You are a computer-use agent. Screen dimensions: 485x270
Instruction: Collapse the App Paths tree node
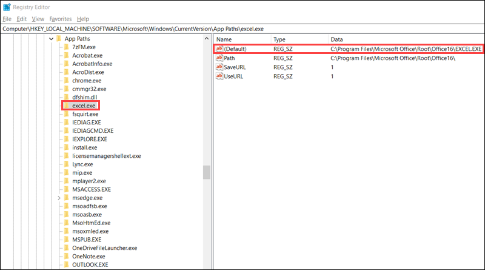pyautogui.click(x=51, y=38)
